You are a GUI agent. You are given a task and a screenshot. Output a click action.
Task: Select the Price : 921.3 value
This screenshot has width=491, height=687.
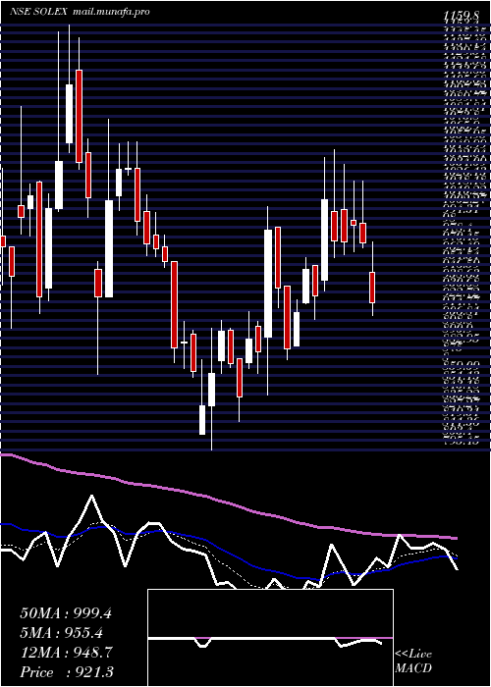[x=68, y=672]
